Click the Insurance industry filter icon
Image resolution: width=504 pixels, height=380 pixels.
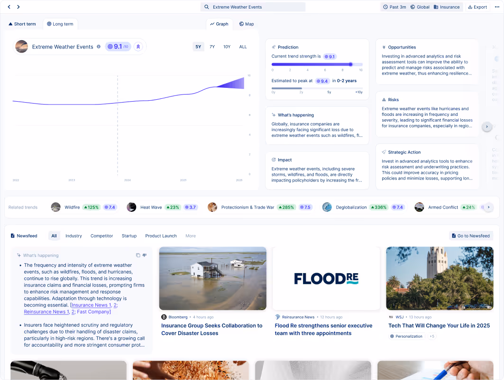[436, 7]
